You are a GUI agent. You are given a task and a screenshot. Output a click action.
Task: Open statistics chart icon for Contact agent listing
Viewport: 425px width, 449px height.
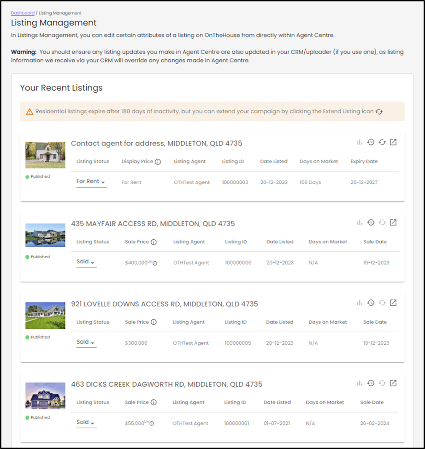point(359,142)
